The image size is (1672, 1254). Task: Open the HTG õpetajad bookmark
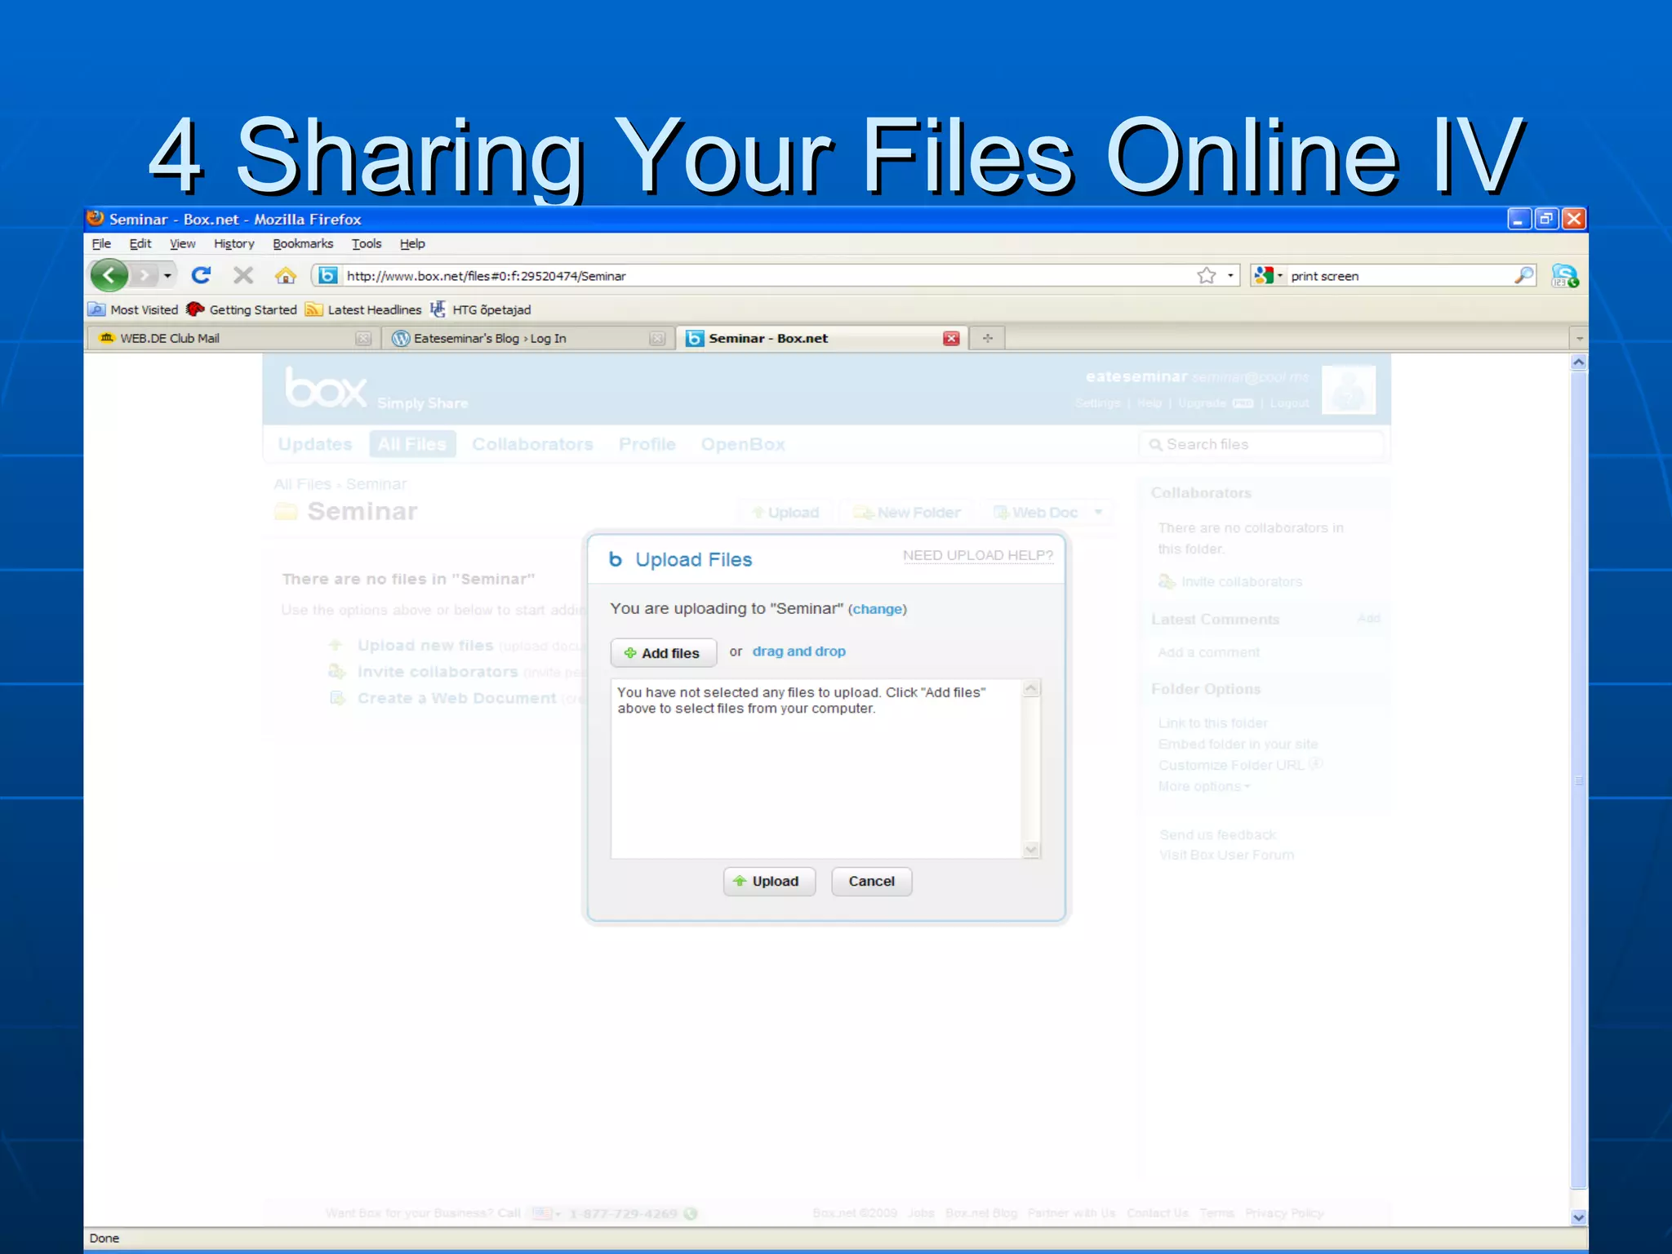481,309
